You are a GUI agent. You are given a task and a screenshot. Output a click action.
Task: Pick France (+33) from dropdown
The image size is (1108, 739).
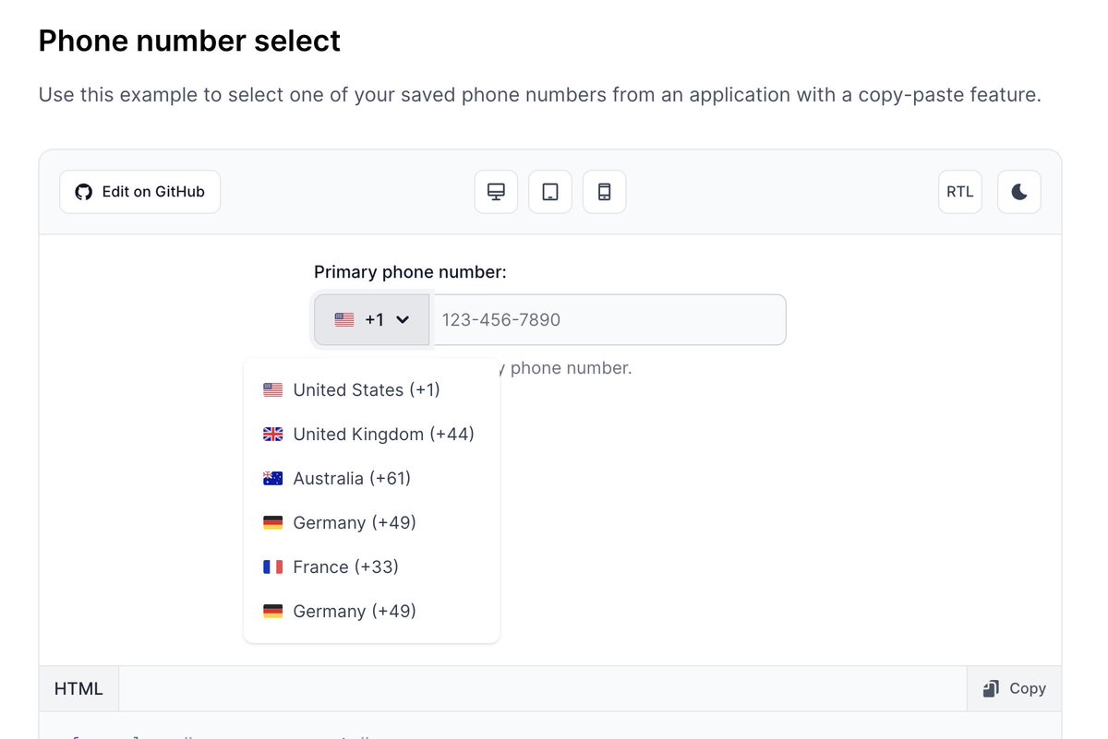pyautogui.click(x=371, y=567)
